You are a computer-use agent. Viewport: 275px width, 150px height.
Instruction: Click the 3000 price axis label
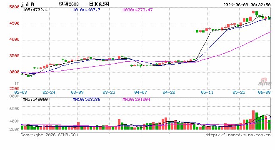[x=14, y=72]
